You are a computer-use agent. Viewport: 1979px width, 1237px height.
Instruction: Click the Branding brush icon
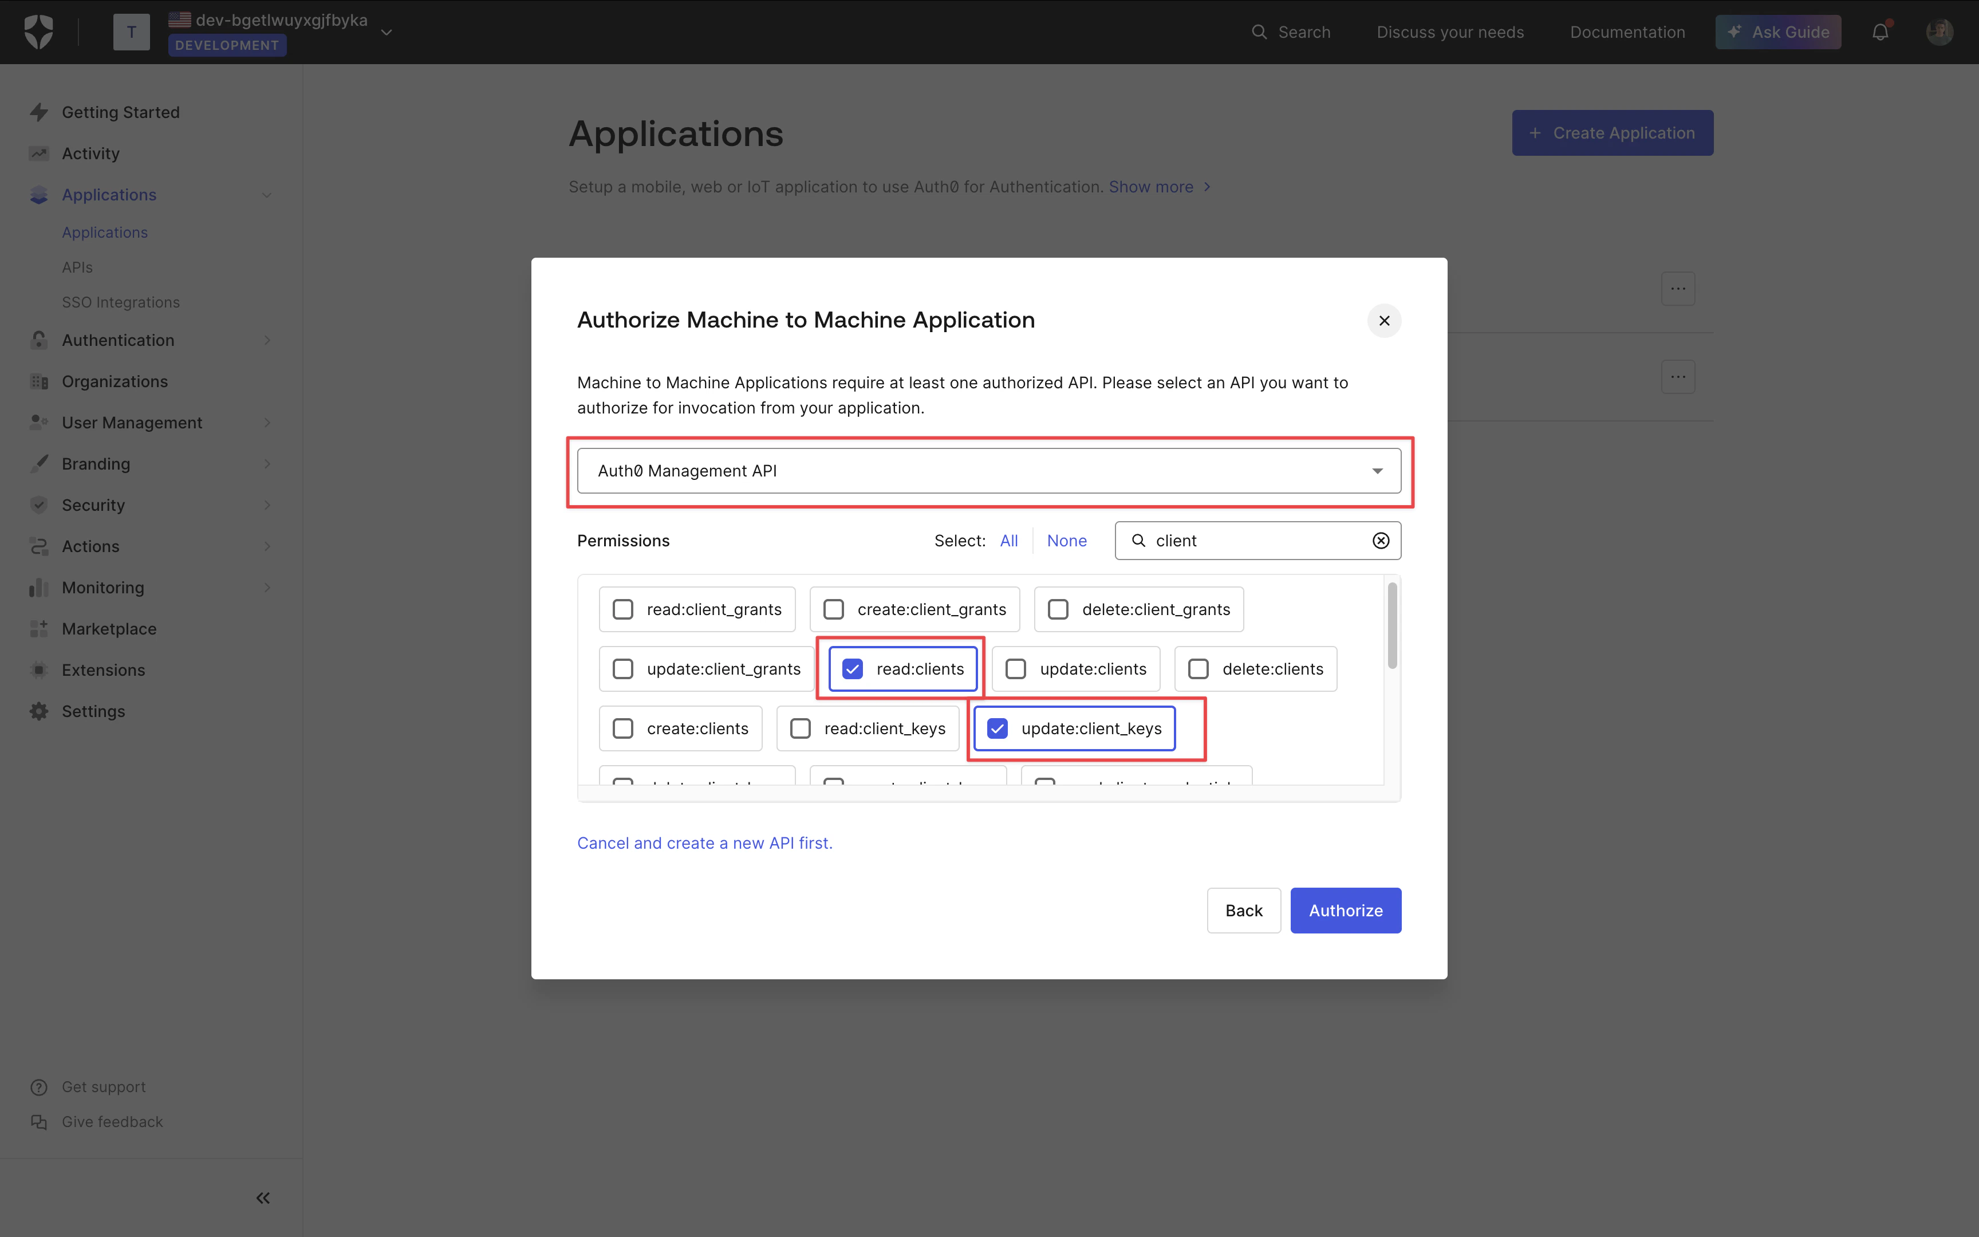click(x=38, y=464)
